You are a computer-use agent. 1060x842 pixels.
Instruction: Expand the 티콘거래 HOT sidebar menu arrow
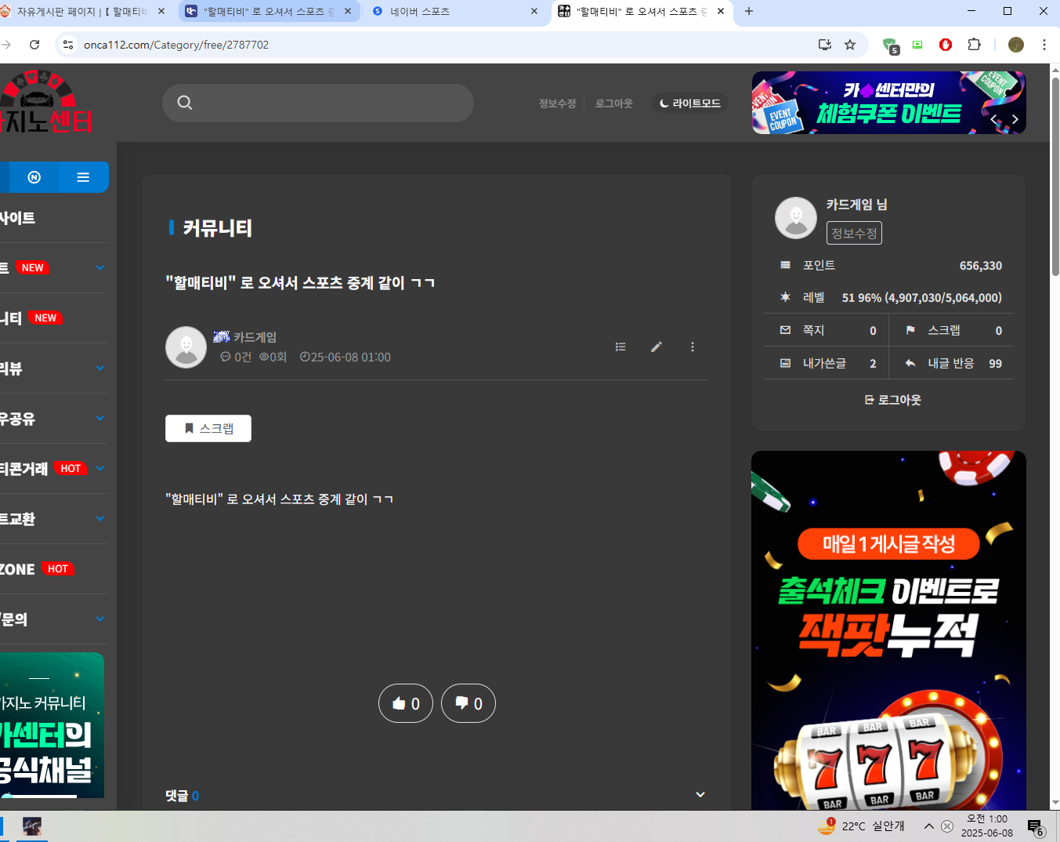pyautogui.click(x=100, y=469)
